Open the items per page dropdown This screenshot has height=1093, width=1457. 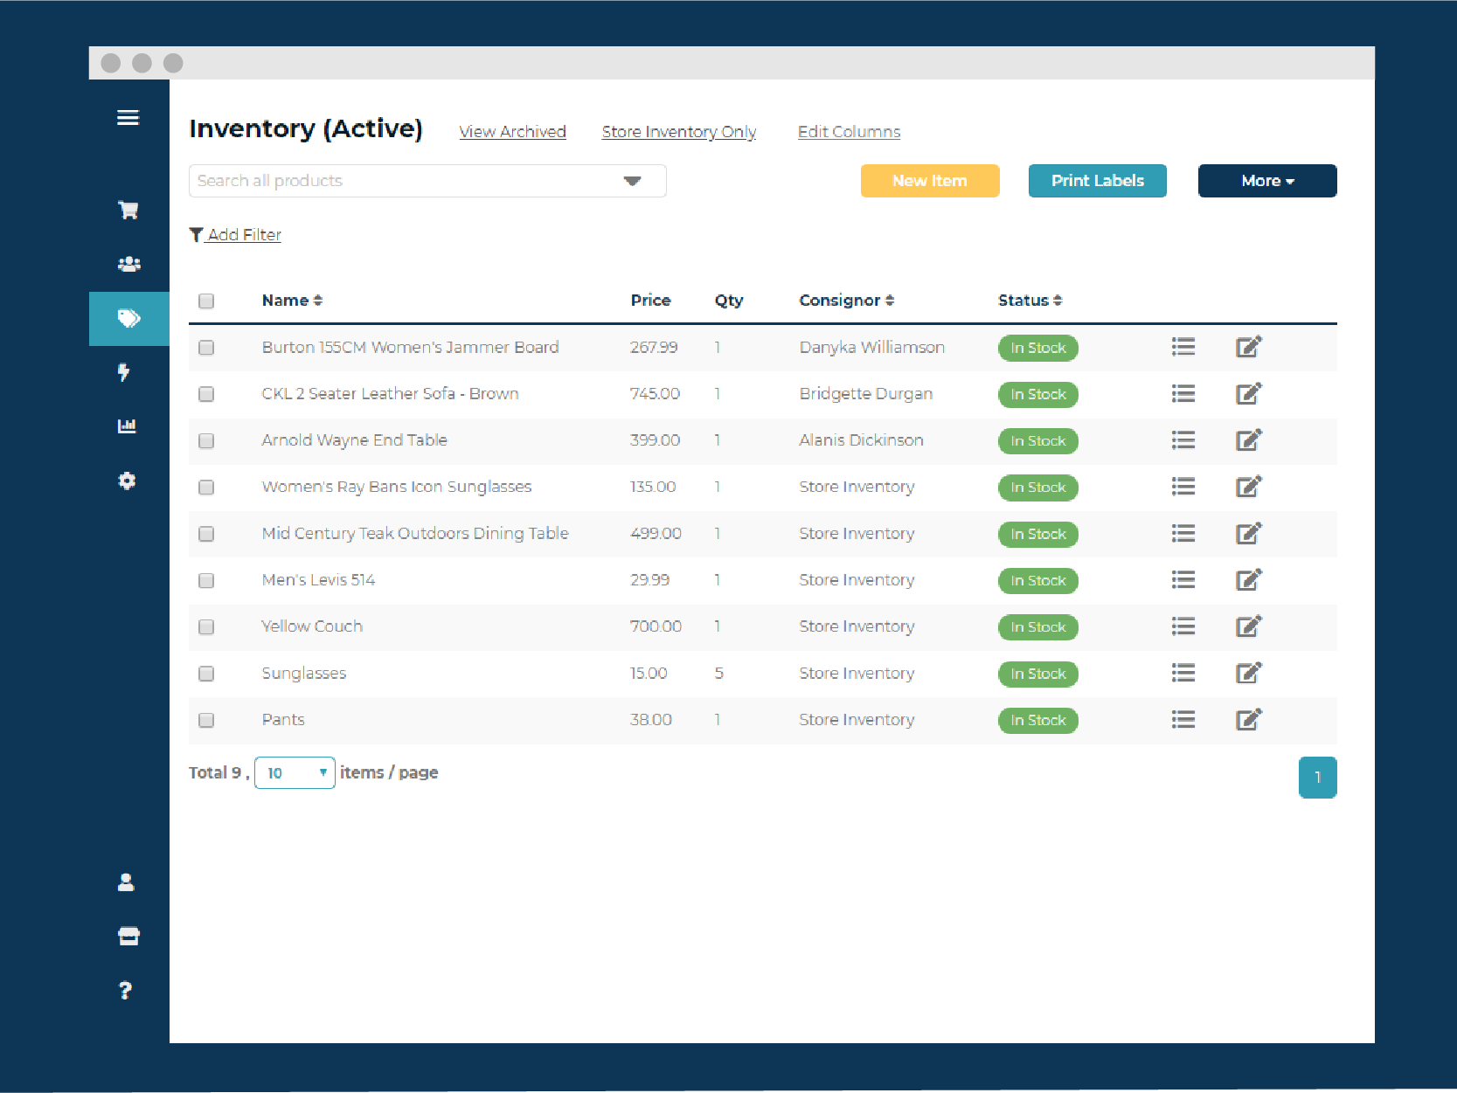[295, 773]
